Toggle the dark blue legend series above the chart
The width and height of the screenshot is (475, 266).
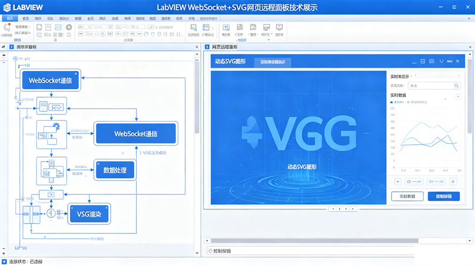pyautogui.click(x=397, y=102)
